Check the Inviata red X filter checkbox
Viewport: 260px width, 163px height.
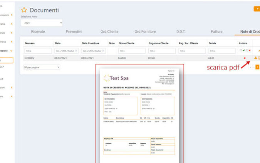247,51
